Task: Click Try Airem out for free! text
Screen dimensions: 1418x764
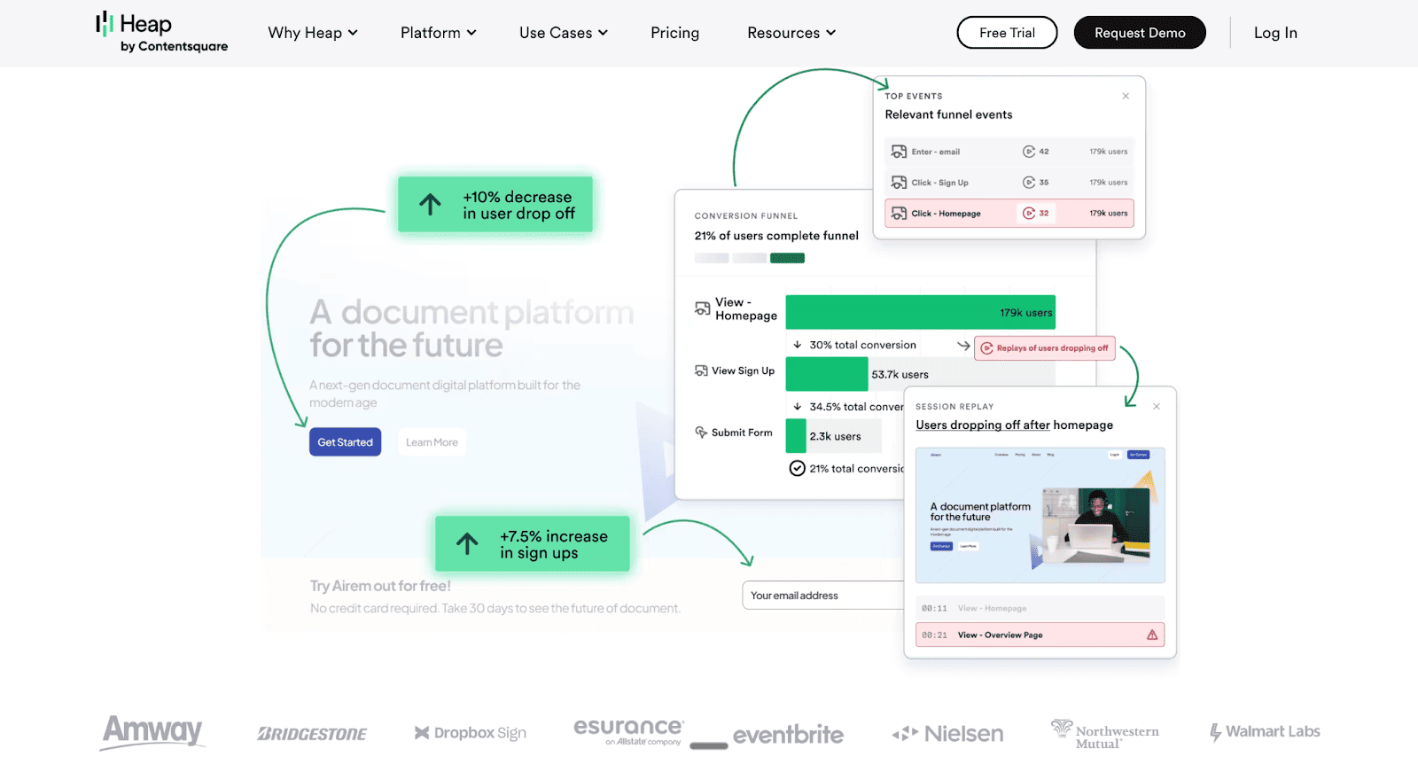Action: pyautogui.click(x=380, y=586)
